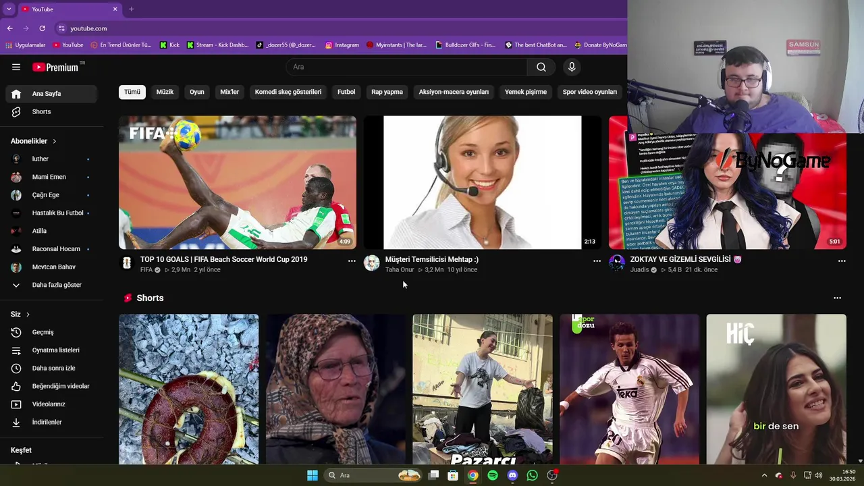Open Discord from the taskbar
Screen dimensions: 864x486
tap(512, 475)
